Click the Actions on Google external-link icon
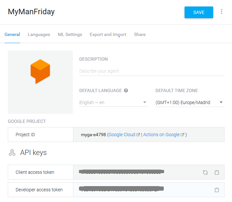Viewport: 232px width, 202px height. click(x=182, y=135)
